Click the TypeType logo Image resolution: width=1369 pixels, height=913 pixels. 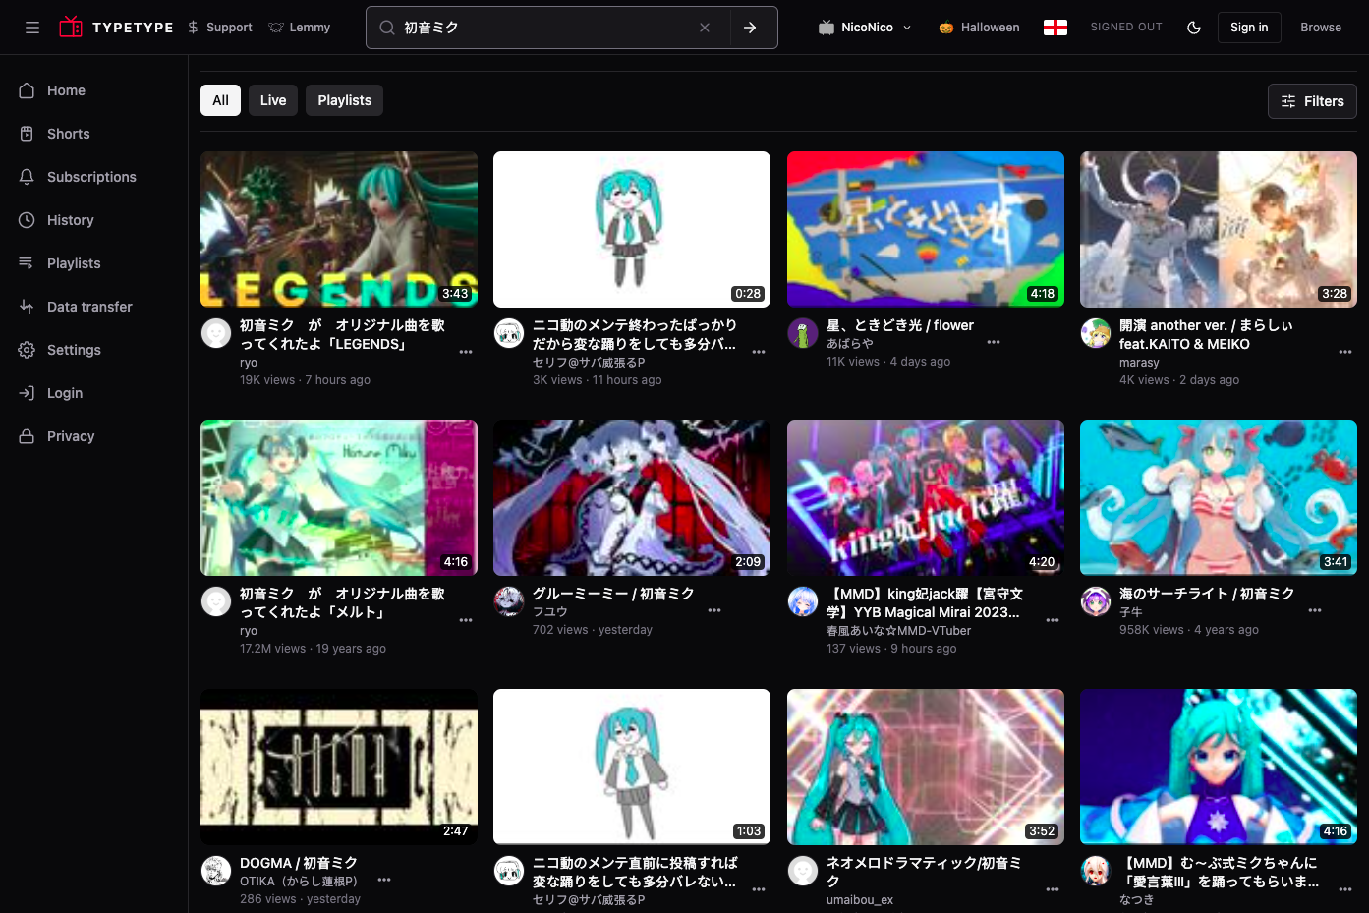click(116, 28)
